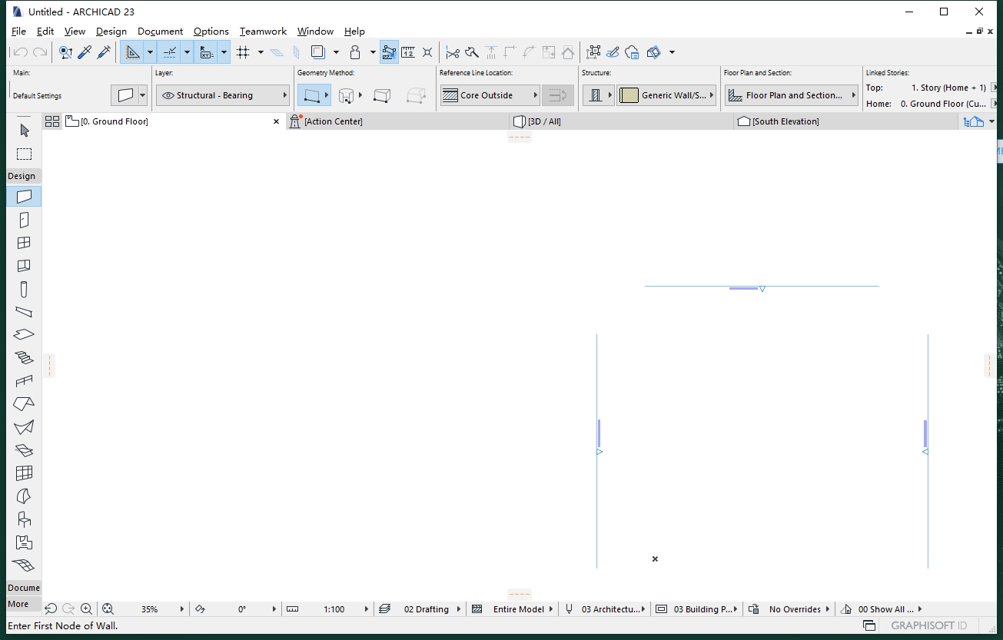
Task: Expand the More section in toolbox
Action: [18, 604]
